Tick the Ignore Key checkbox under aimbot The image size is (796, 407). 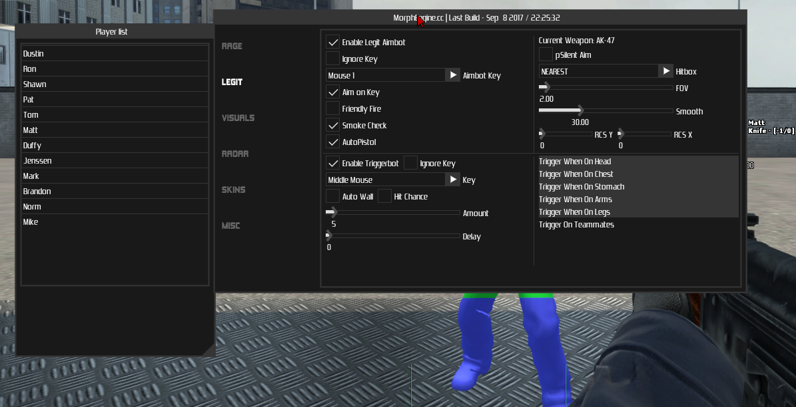(x=333, y=59)
